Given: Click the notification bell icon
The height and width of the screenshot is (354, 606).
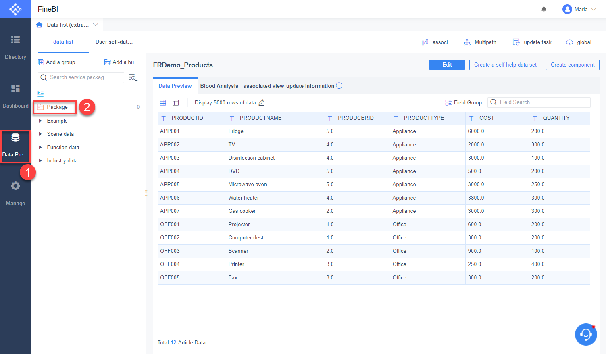Looking at the screenshot, I should [x=544, y=8].
